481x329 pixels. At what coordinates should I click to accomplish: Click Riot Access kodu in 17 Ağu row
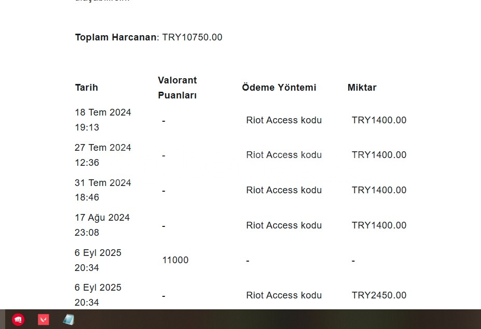pos(284,225)
